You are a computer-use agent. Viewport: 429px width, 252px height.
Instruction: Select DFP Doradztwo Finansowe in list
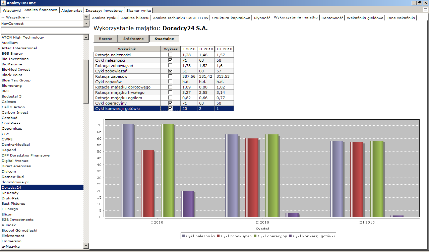[42, 155]
